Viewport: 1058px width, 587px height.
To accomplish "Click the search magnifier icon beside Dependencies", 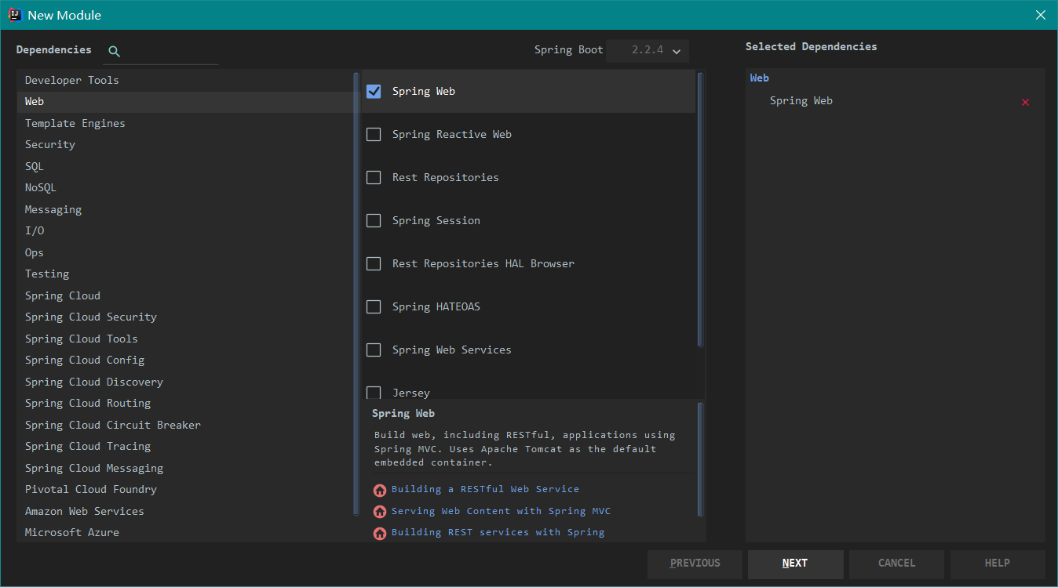I will pyautogui.click(x=114, y=52).
